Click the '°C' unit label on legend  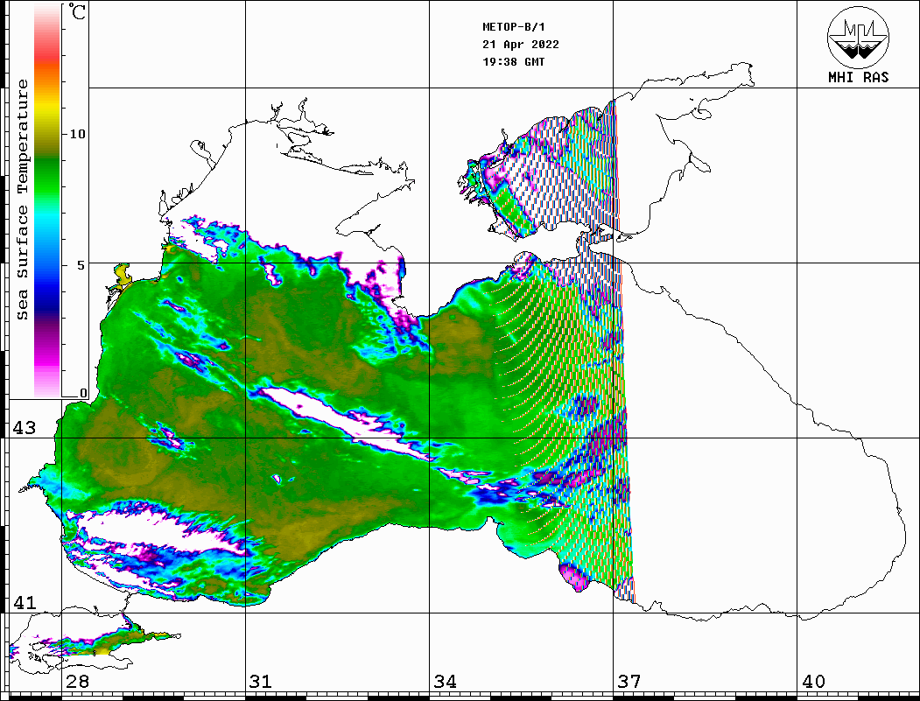tap(77, 11)
